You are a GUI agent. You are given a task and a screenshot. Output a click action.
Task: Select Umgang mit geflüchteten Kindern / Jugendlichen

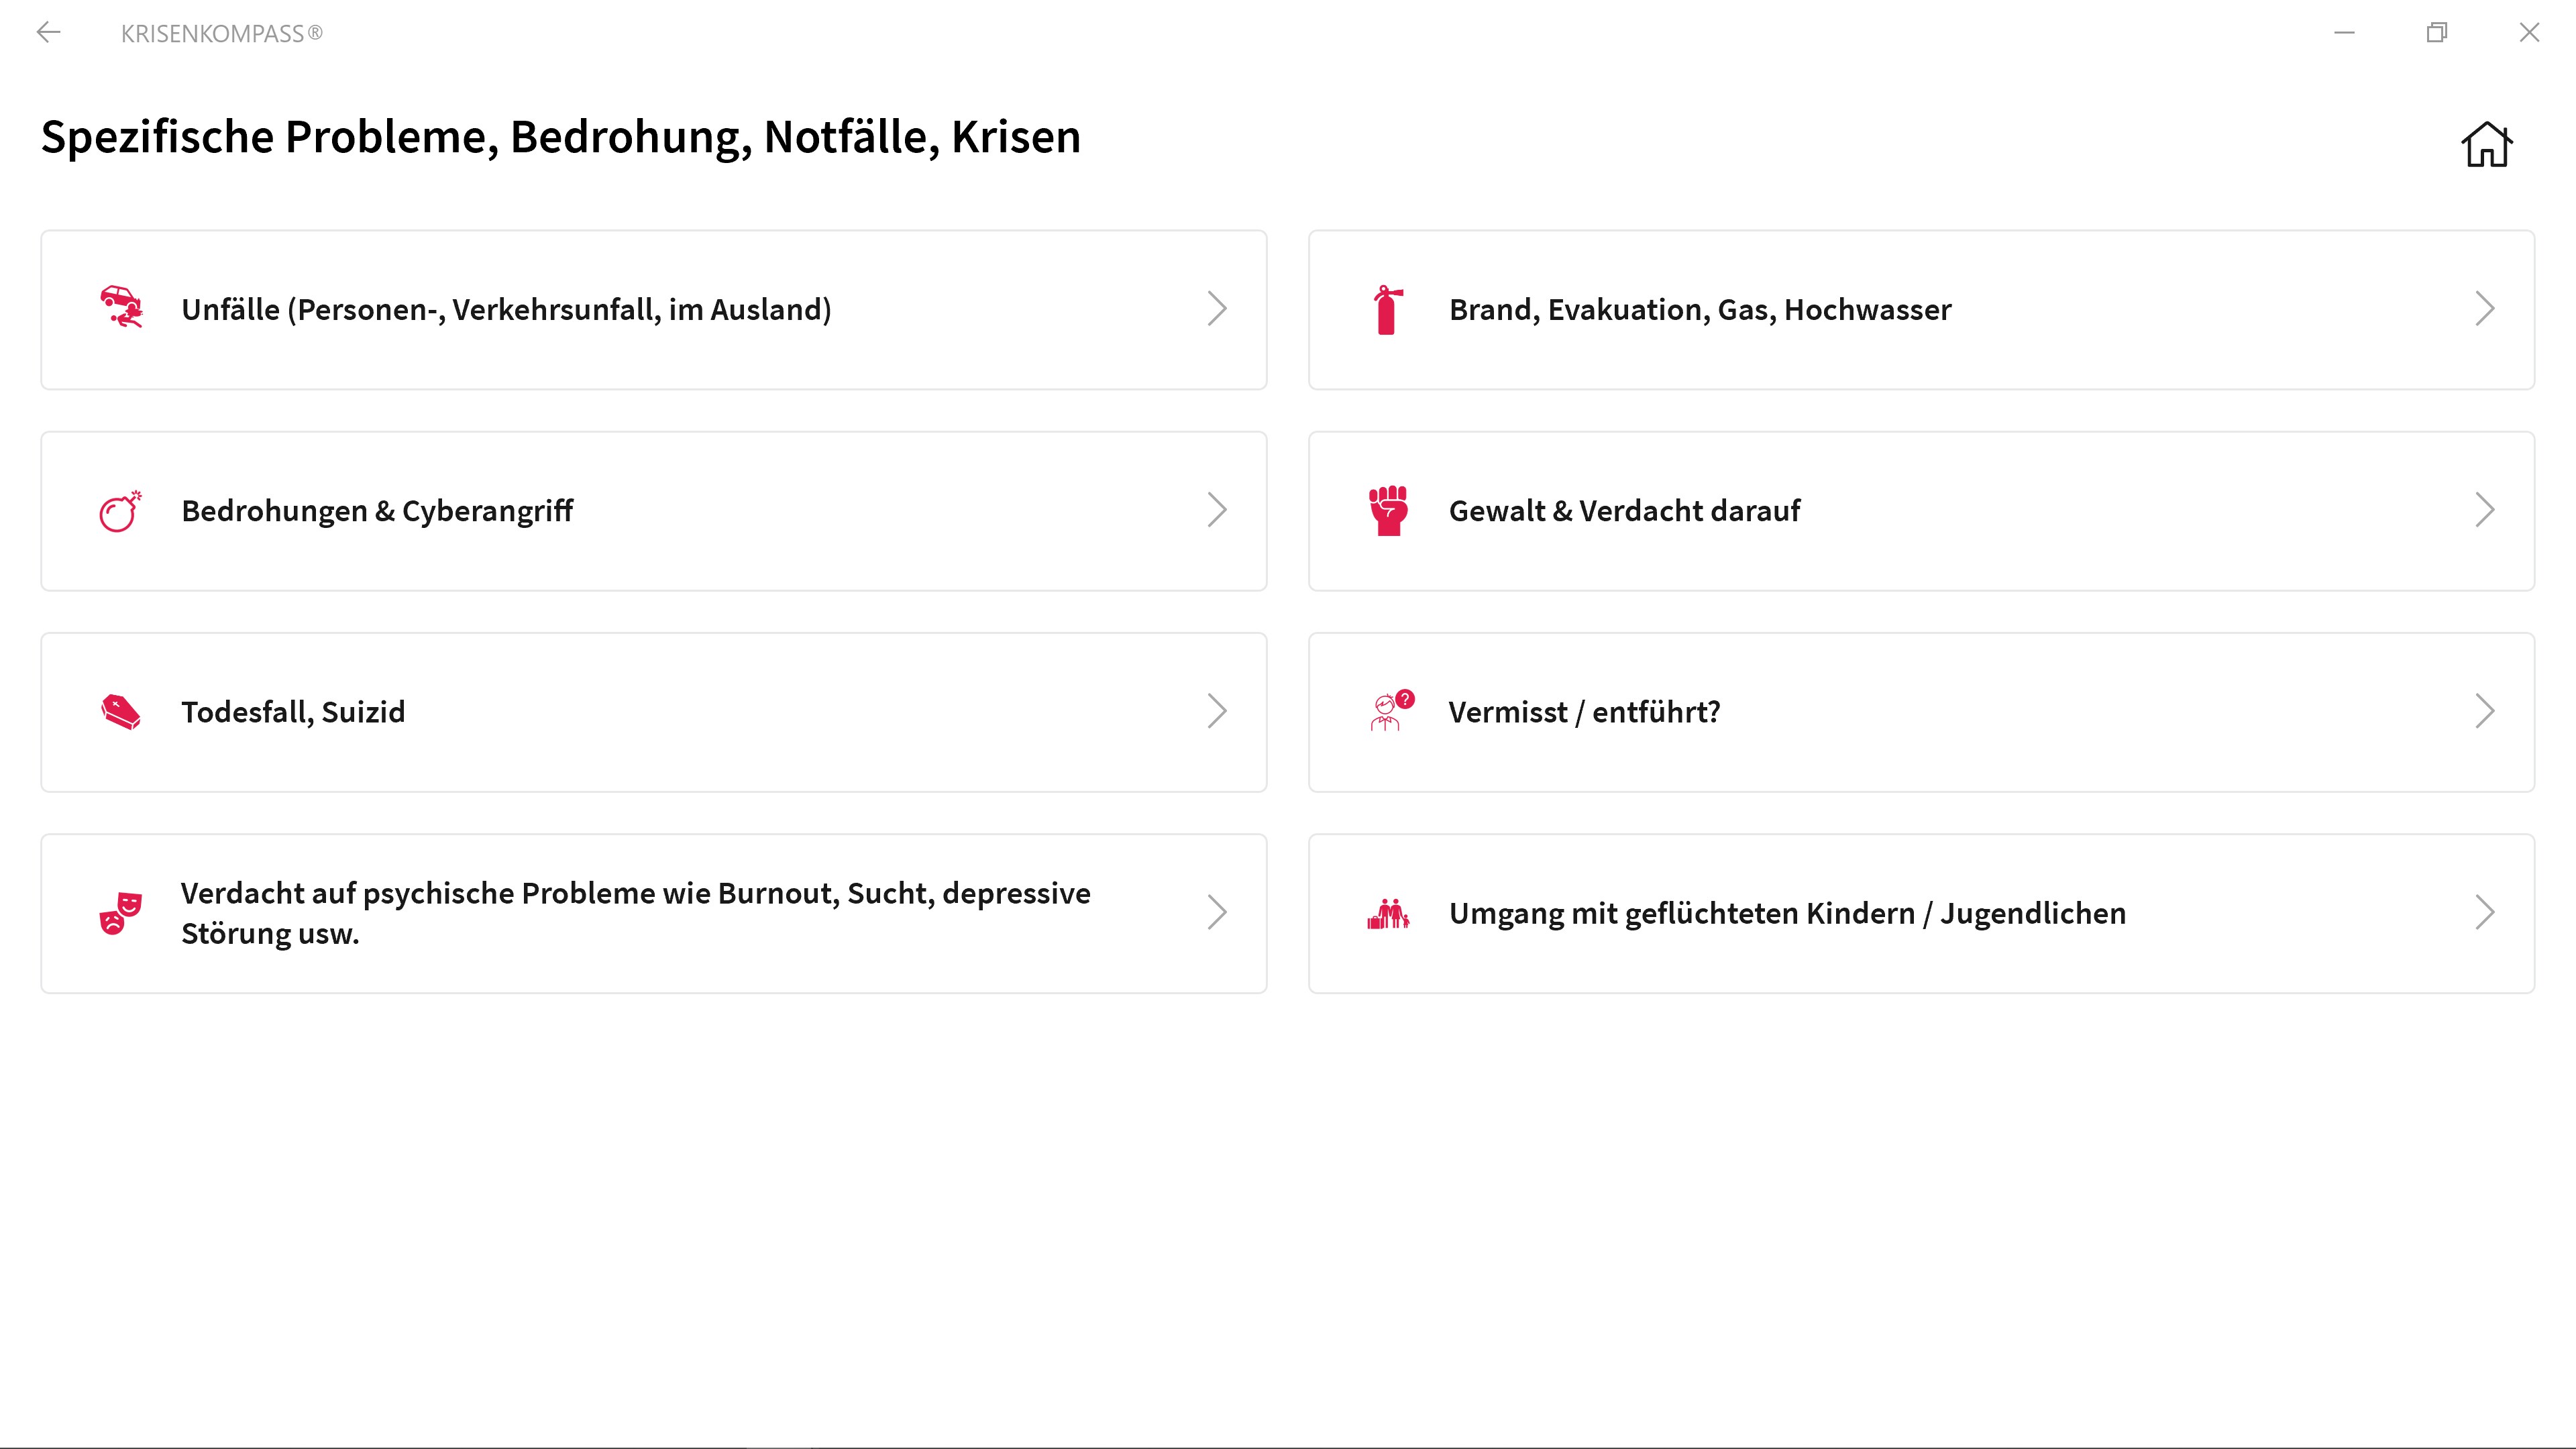(1787, 913)
